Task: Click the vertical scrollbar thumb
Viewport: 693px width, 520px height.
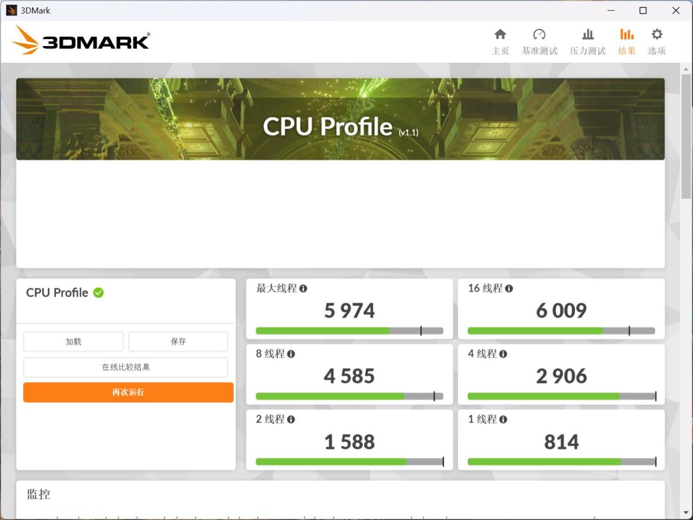Action: [687, 136]
